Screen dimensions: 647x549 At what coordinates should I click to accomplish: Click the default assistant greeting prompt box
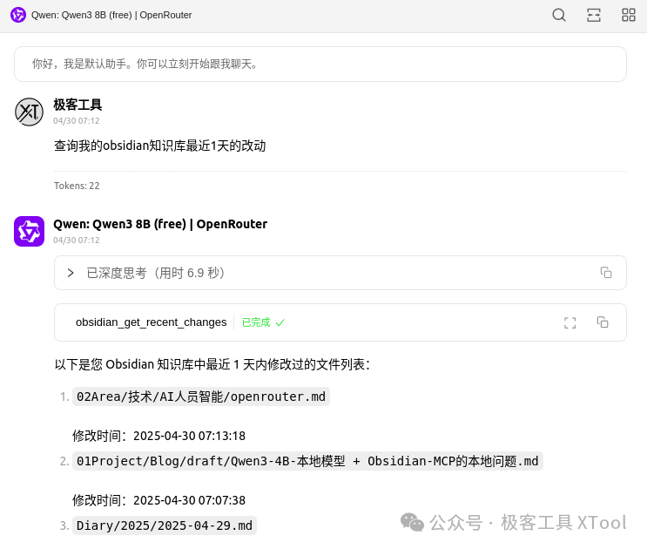(x=320, y=64)
